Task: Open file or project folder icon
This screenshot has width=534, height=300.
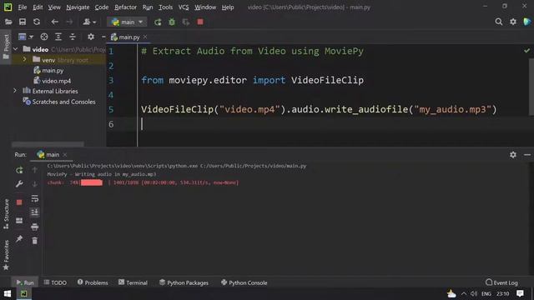Action: tap(8, 22)
